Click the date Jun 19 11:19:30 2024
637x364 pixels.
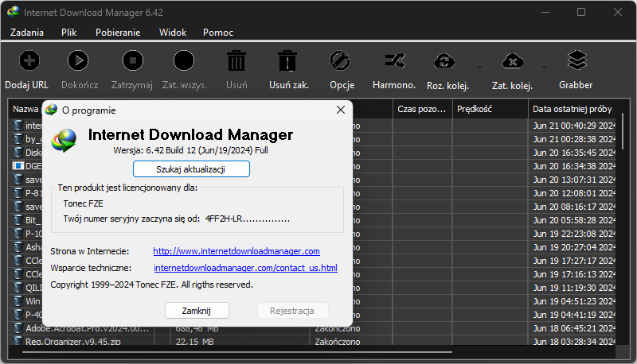click(x=574, y=288)
